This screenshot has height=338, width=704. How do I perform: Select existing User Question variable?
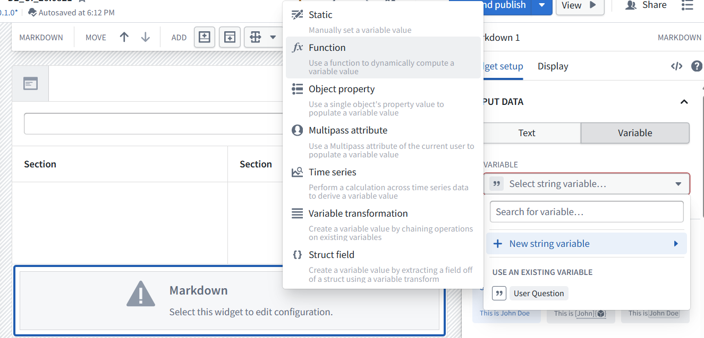(539, 293)
